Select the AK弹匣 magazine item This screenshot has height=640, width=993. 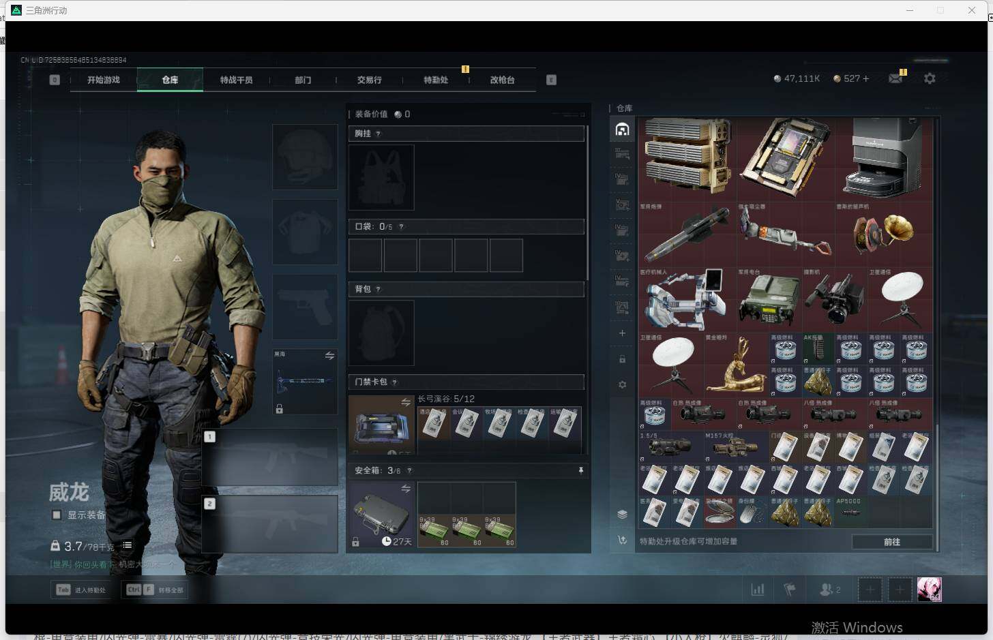click(818, 349)
